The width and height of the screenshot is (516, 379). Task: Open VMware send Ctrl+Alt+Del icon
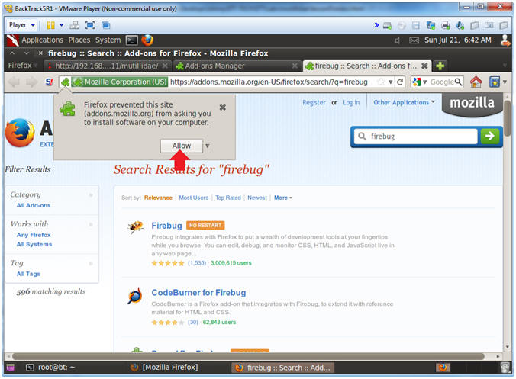pos(75,25)
